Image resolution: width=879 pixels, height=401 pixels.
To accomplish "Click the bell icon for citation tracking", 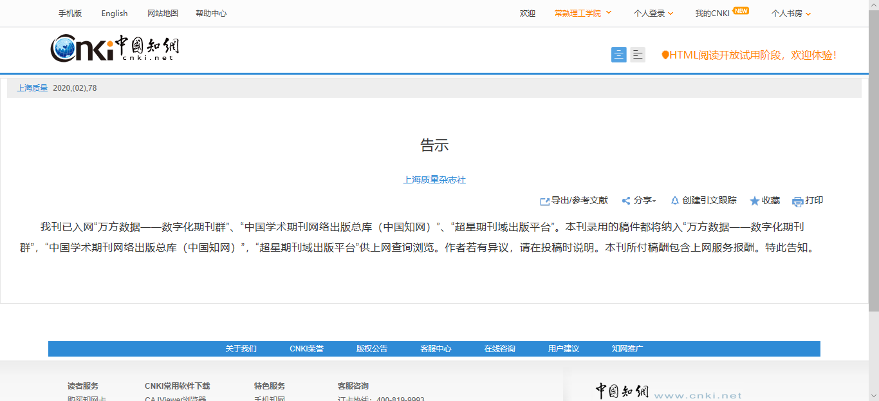I will click(x=675, y=201).
